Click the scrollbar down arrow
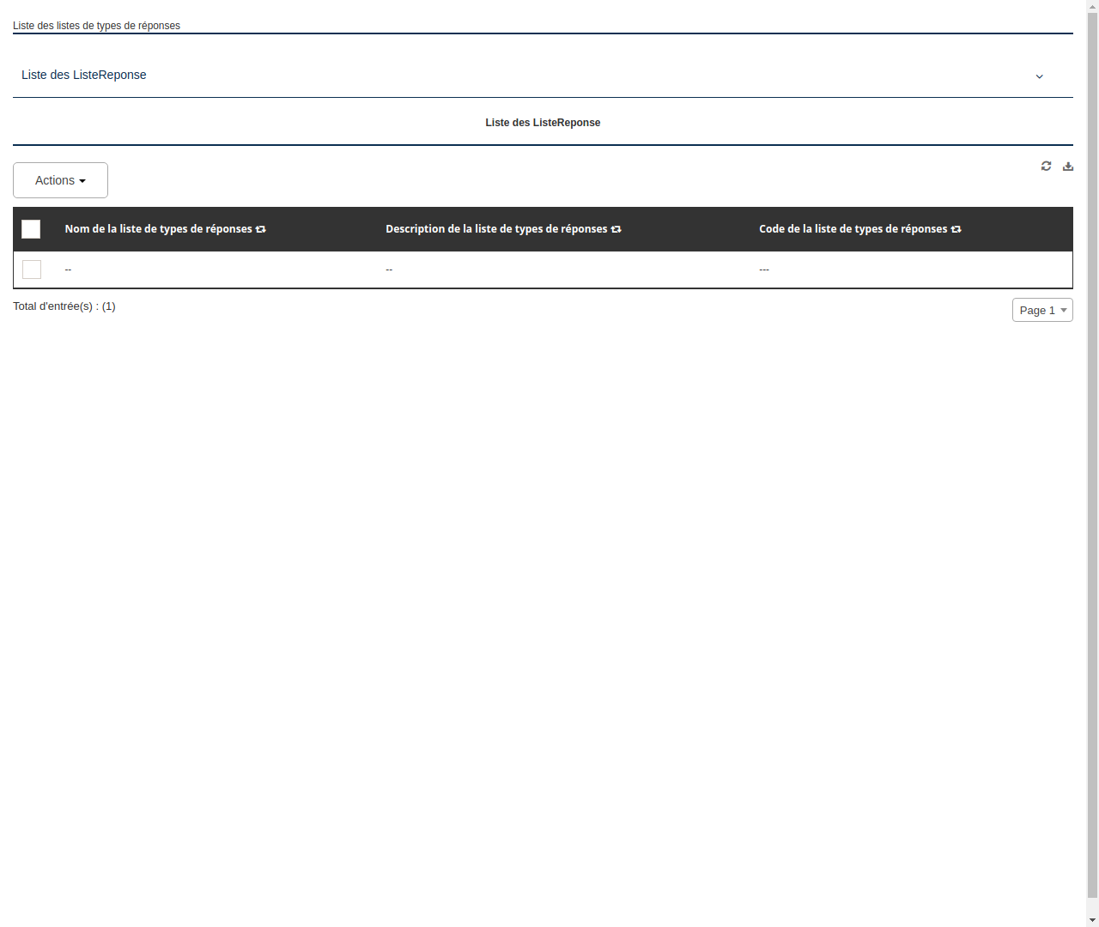 1092,919
